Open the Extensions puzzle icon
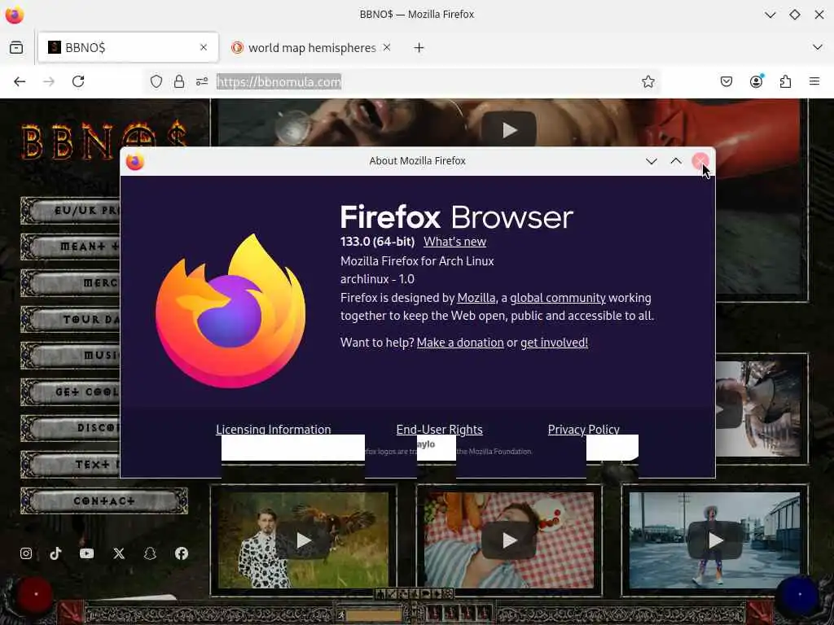 (786, 81)
